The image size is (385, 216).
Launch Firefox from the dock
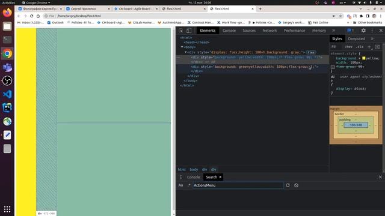(7, 13)
